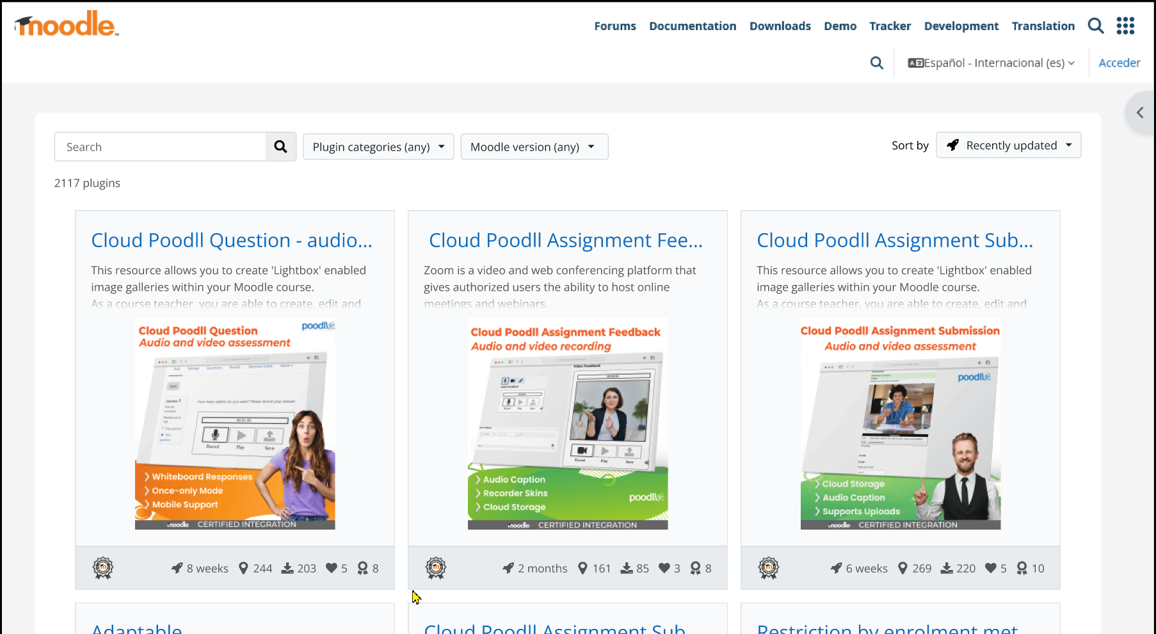The image size is (1156, 634).
Task: Click the 'Sort by' label
Action: point(910,145)
